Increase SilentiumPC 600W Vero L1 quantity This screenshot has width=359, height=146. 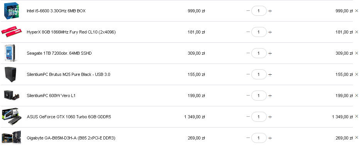(x=270, y=96)
